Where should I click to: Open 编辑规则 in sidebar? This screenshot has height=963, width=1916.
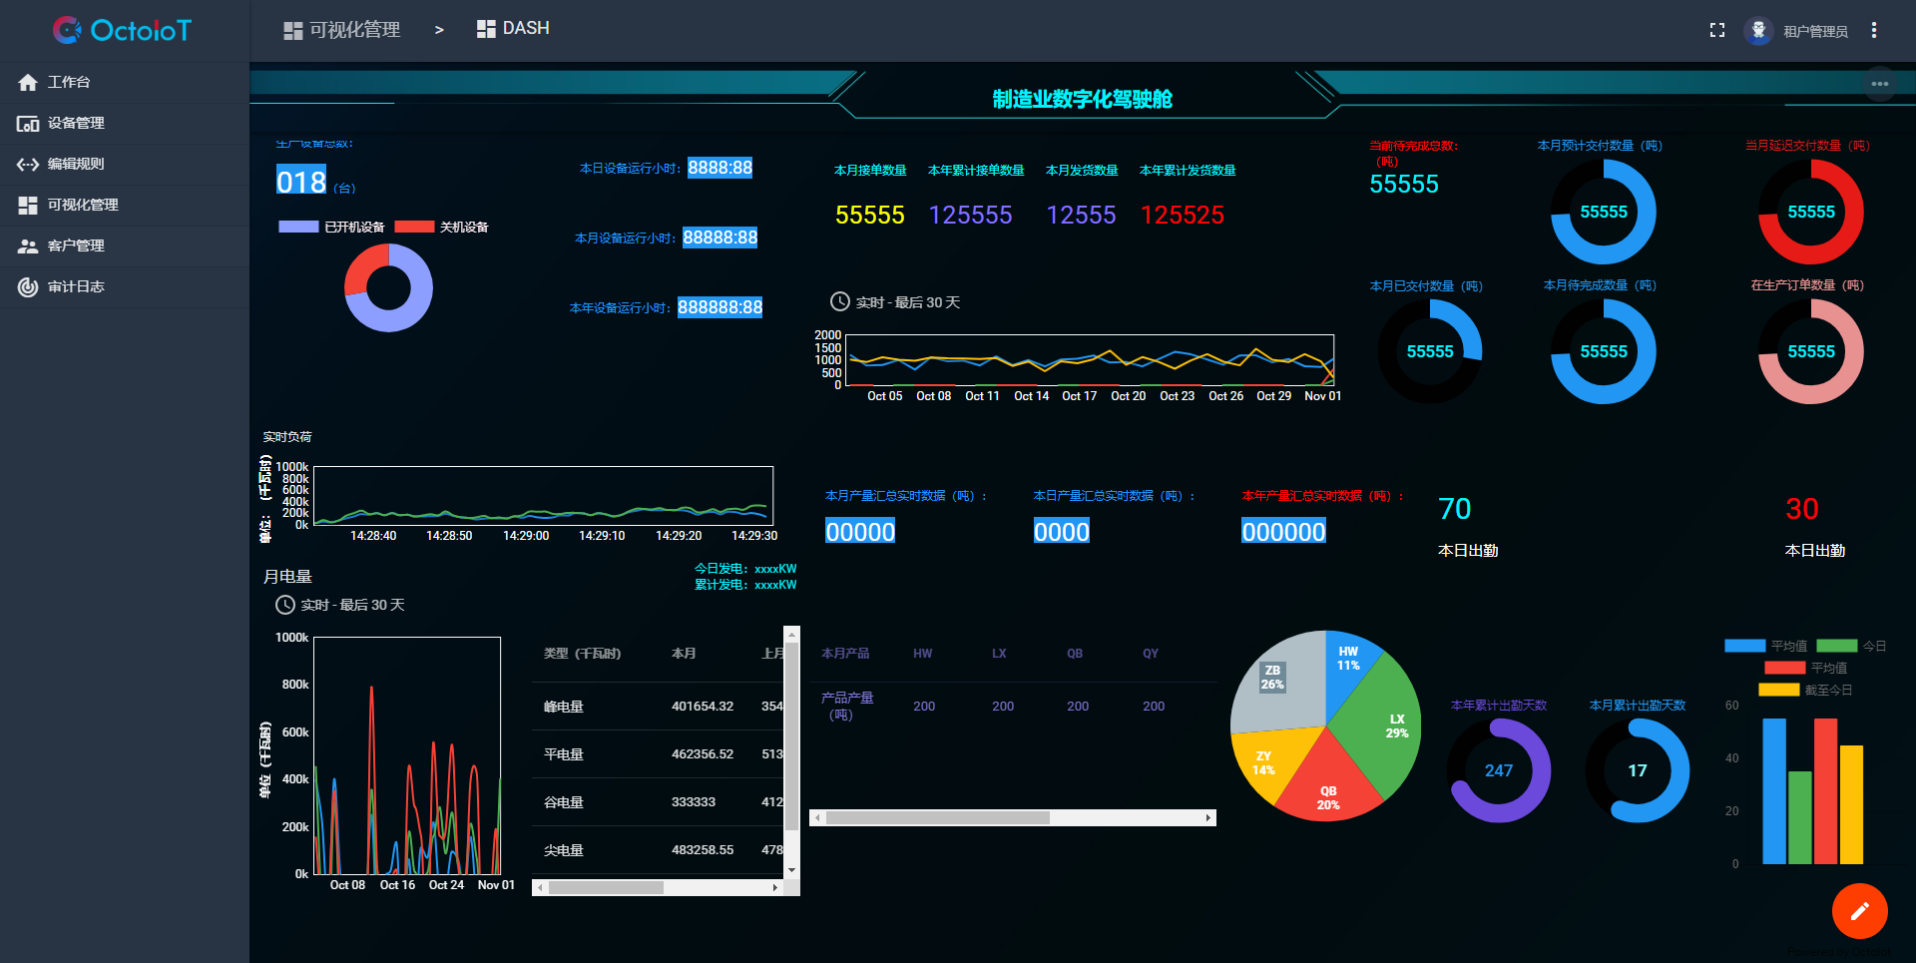[x=75, y=164]
